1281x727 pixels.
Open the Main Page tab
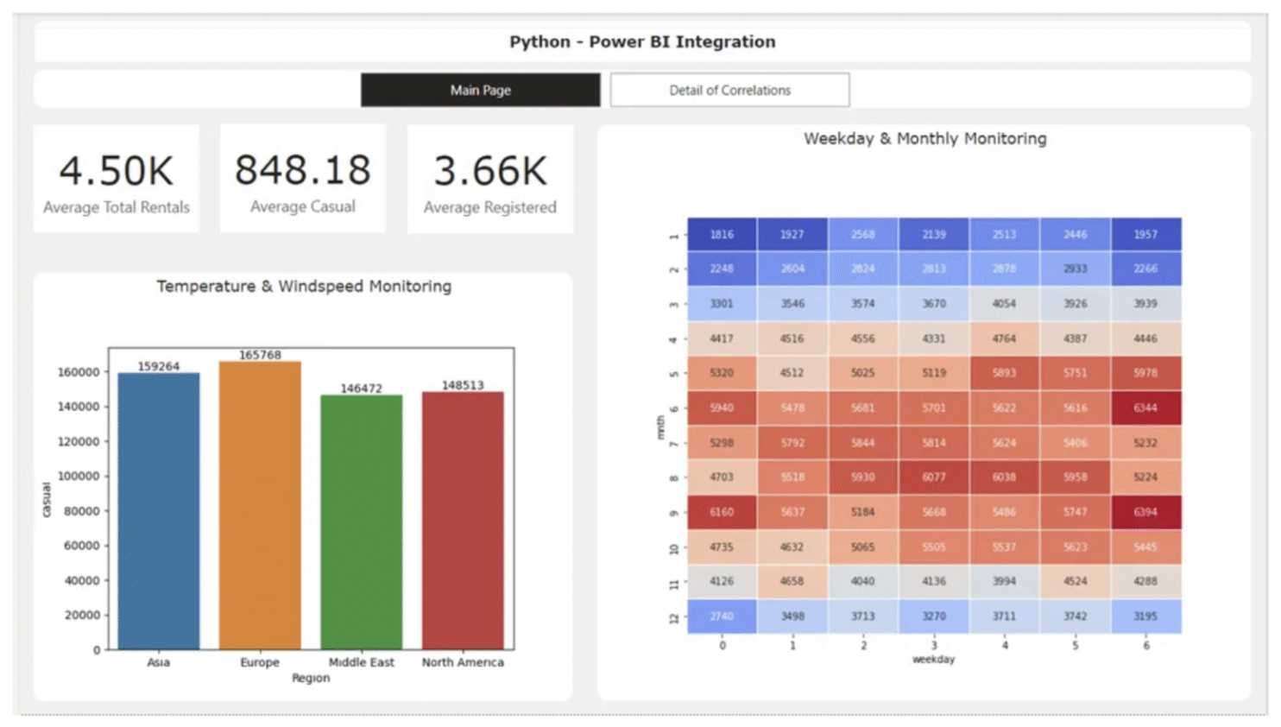[x=480, y=90]
